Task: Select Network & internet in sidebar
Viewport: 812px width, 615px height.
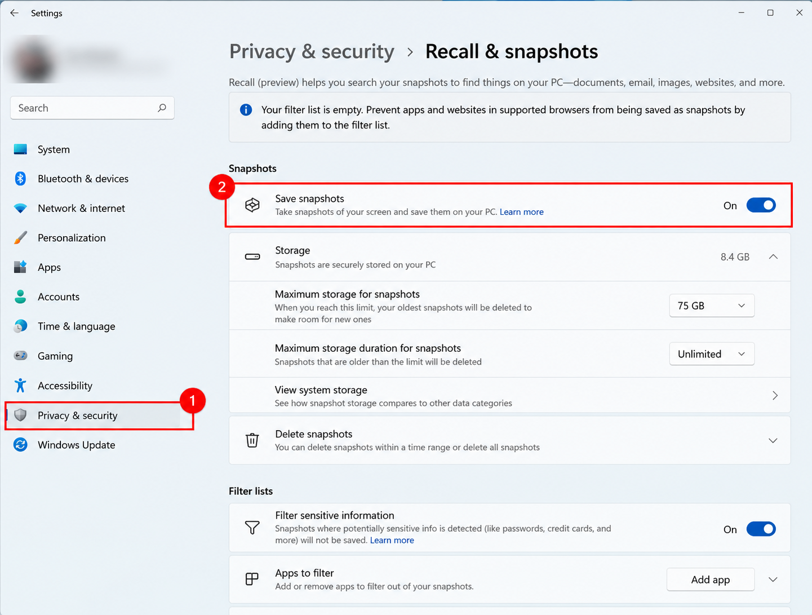Action: click(92, 209)
